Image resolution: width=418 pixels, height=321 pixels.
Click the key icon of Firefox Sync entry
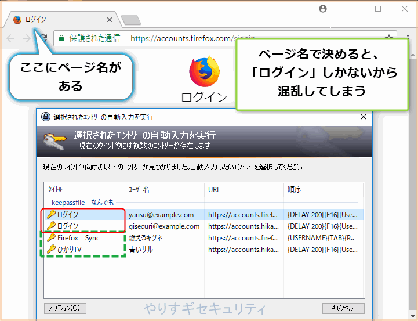pyautogui.click(x=51, y=237)
